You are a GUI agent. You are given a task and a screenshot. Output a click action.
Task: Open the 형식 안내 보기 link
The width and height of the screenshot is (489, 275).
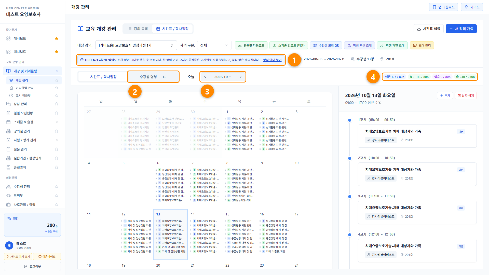pos(272,60)
